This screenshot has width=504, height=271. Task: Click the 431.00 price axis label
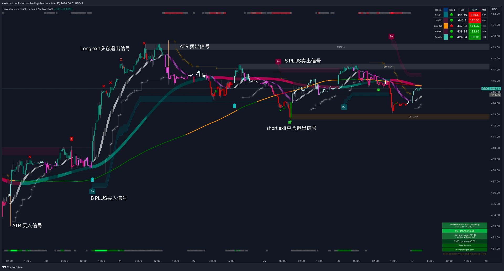click(x=495, y=249)
